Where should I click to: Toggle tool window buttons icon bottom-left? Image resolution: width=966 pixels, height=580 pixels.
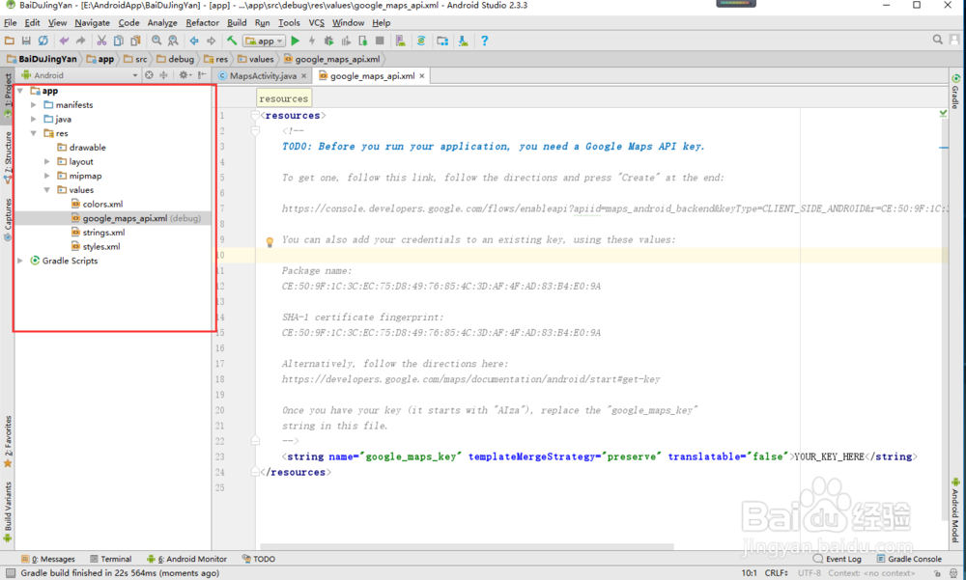coord(10,573)
